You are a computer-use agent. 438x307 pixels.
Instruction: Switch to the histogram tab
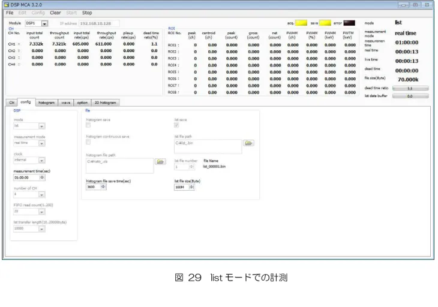pyautogui.click(x=46, y=103)
